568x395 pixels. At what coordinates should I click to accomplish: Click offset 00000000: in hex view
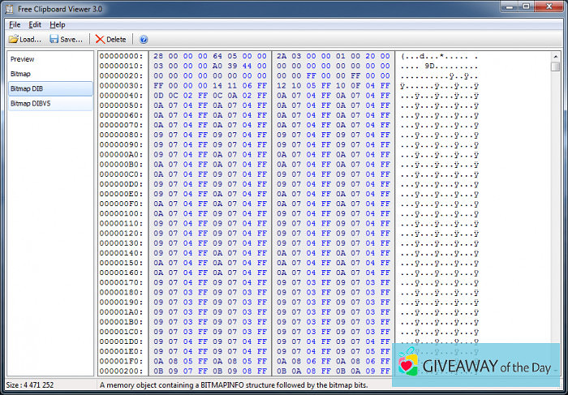(x=122, y=56)
